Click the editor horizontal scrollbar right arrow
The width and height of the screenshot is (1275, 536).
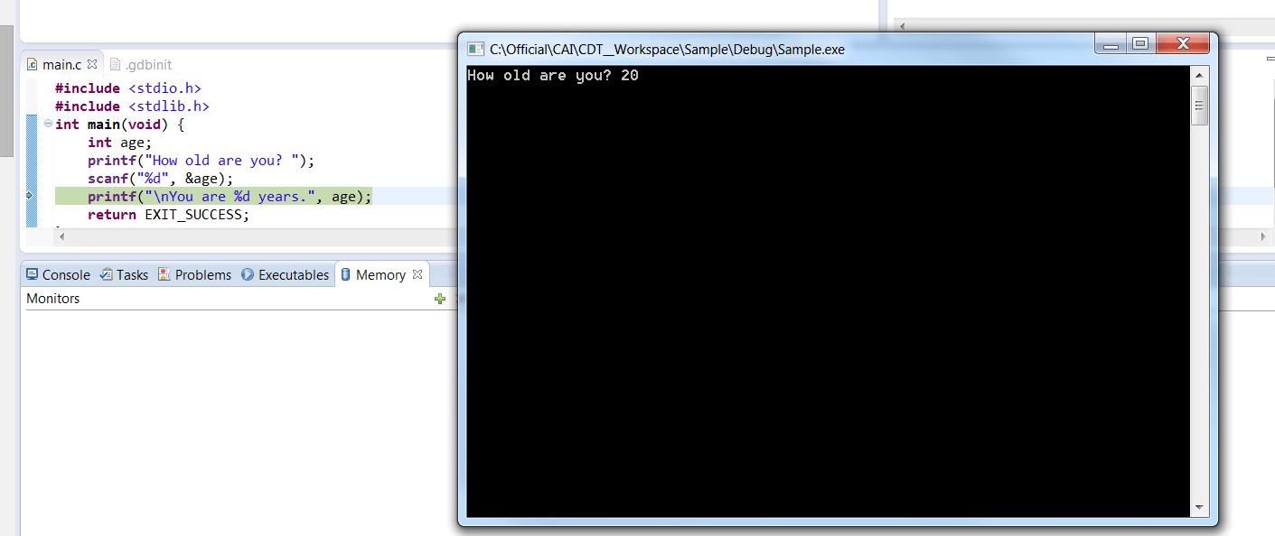click(x=1263, y=236)
